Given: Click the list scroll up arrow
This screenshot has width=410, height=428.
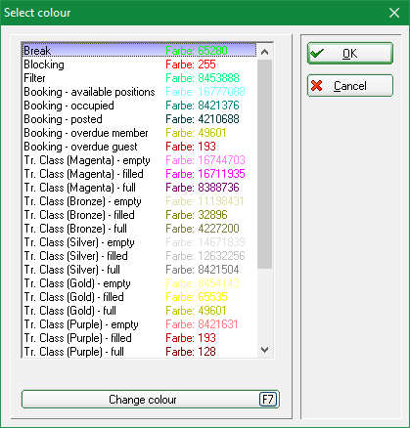Looking at the screenshot, I should (264, 52).
